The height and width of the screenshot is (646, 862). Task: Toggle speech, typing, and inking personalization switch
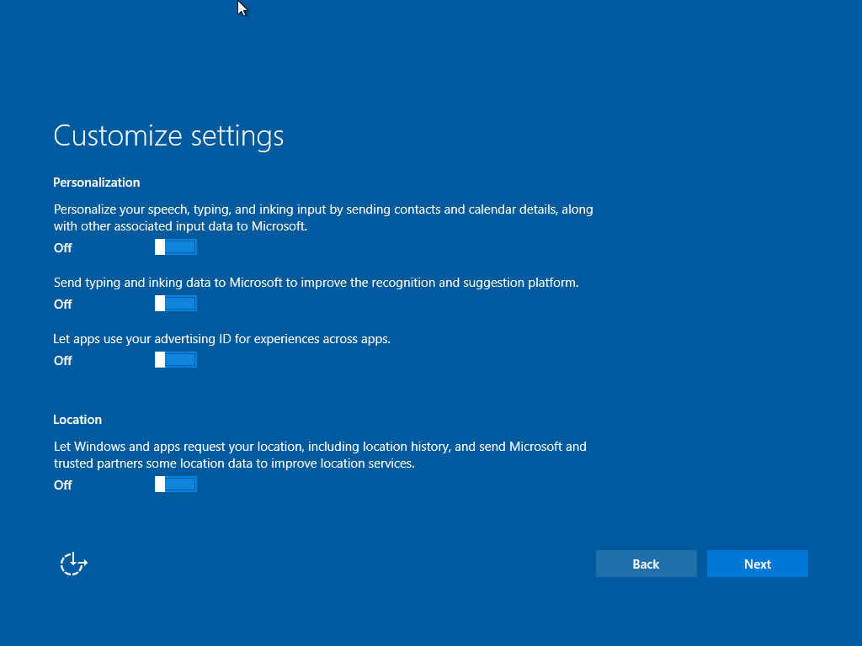pyautogui.click(x=176, y=247)
